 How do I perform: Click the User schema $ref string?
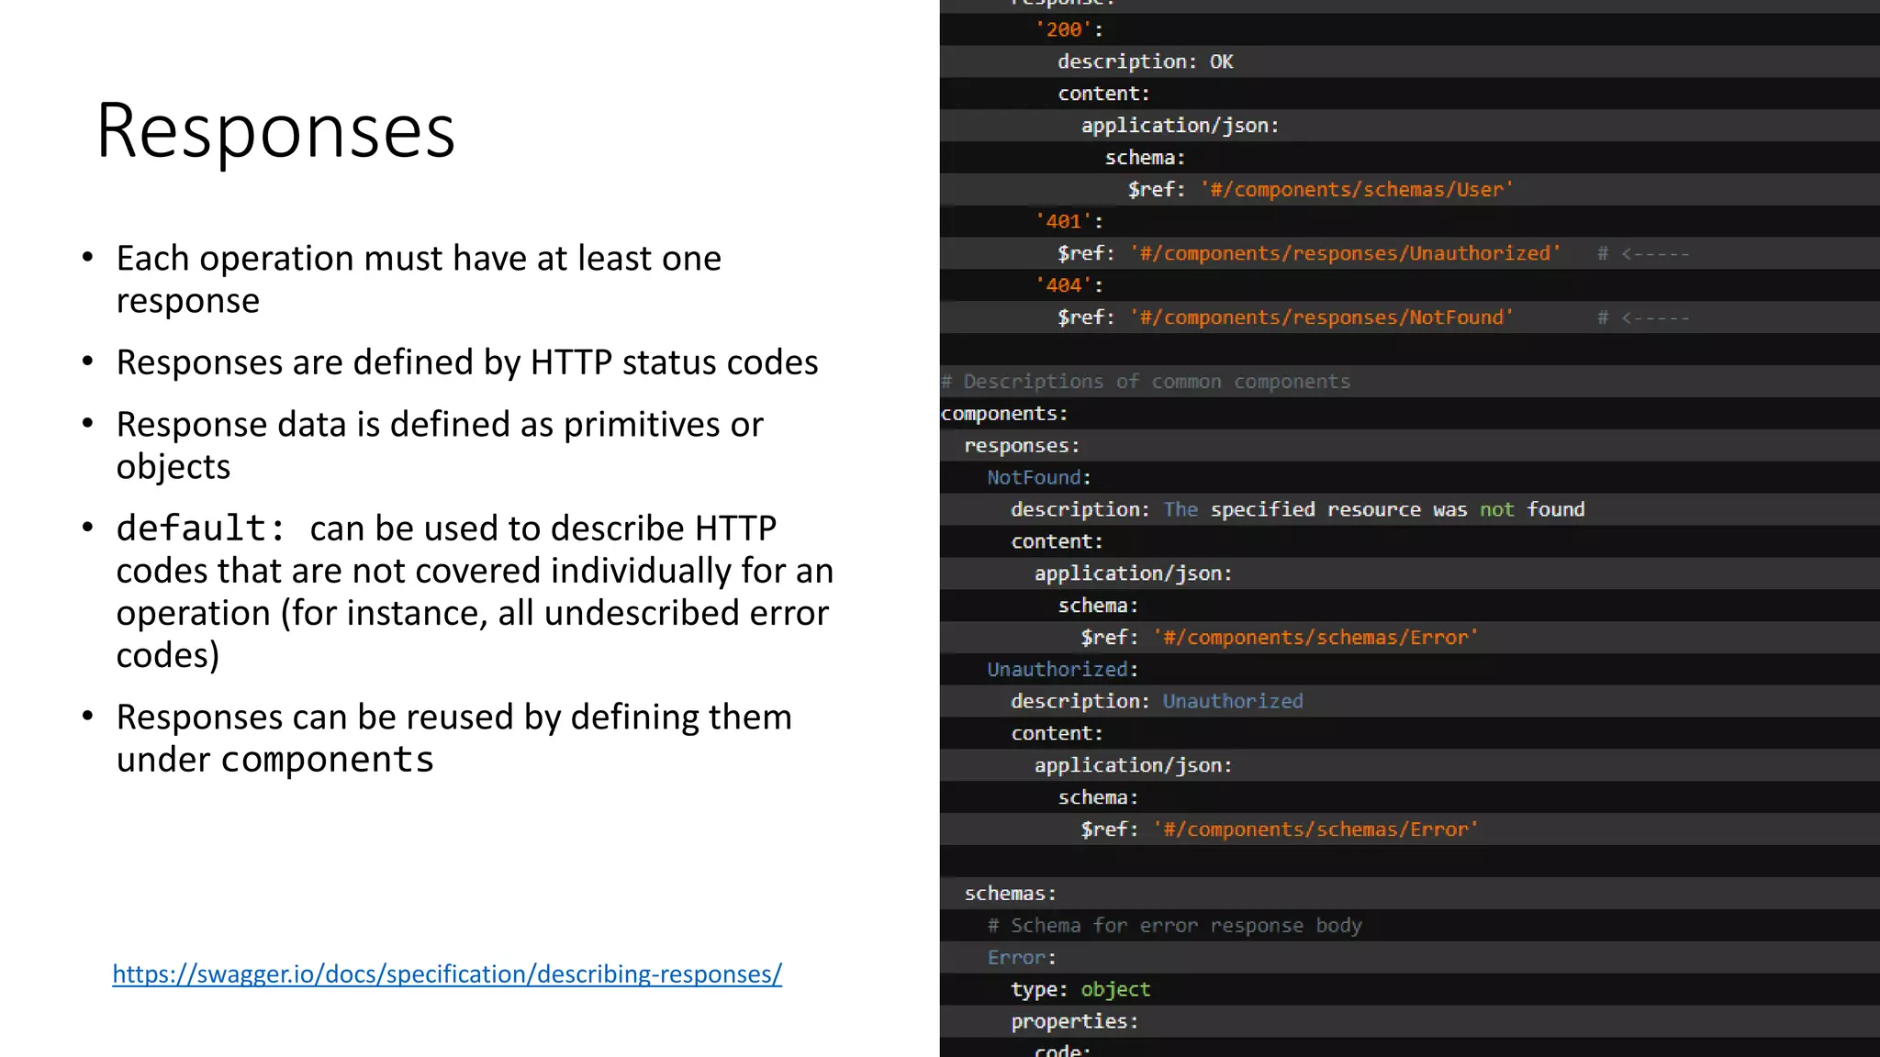(1357, 189)
